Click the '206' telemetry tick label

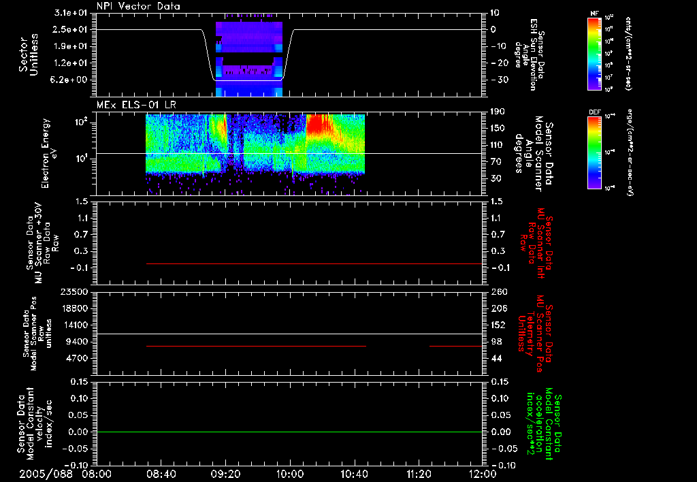(x=499, y=308)
